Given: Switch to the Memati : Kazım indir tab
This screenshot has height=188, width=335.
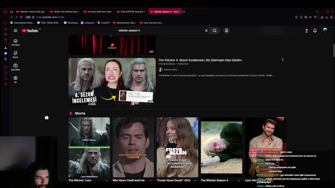Looking at the screenshot, I should coord(31,11).
